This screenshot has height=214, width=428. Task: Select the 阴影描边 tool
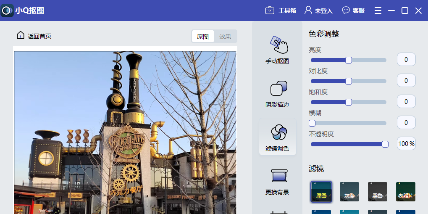pyautogui.click(x=277, y=94)
